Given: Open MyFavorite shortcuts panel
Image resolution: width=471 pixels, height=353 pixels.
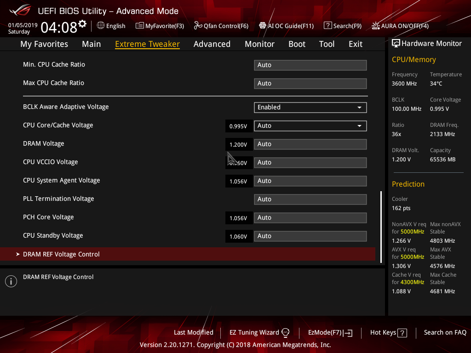Looking at the screenshot, I should tap(160, 26).
